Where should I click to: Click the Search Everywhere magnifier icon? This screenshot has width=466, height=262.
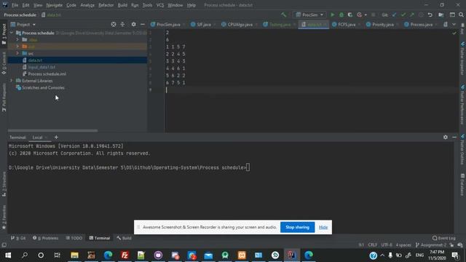pos(461,15)
